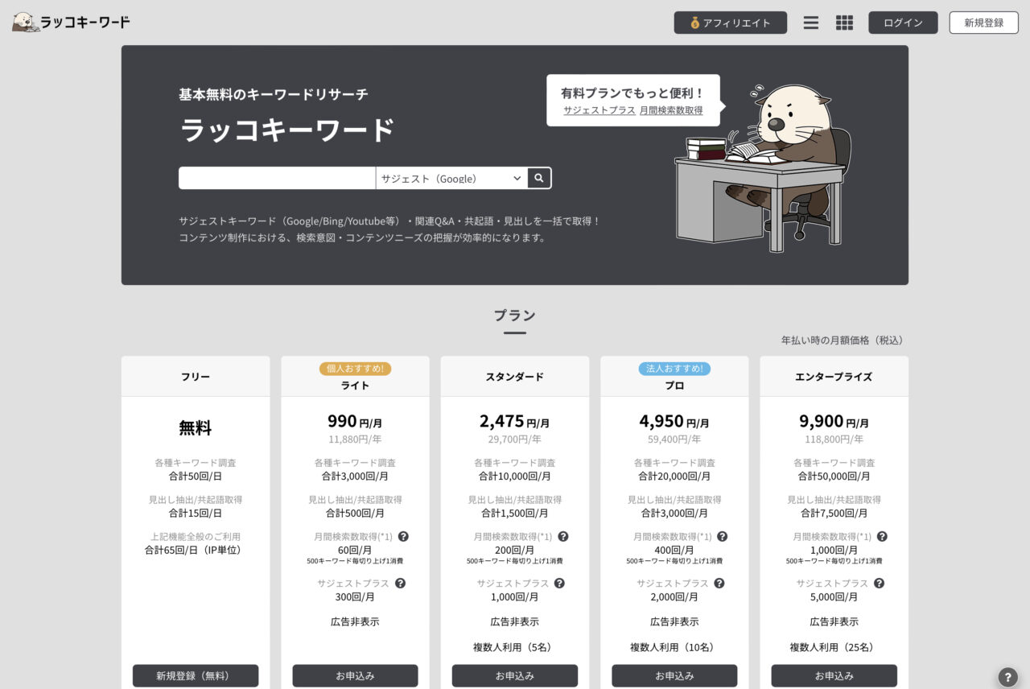This screenshot has height=689, width=1030.
Task: Click the search magnifier icon
Action: click(x=539, y=178)
